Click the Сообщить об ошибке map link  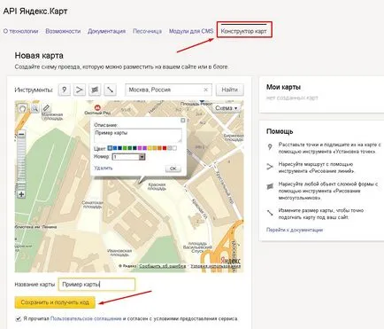point(163,266)
